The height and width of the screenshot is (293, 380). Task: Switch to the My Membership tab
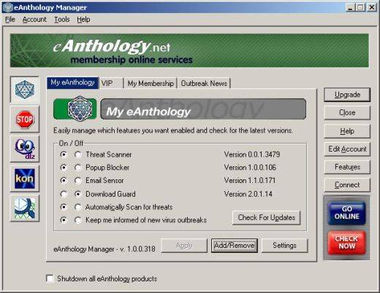[x=151, y=84]
